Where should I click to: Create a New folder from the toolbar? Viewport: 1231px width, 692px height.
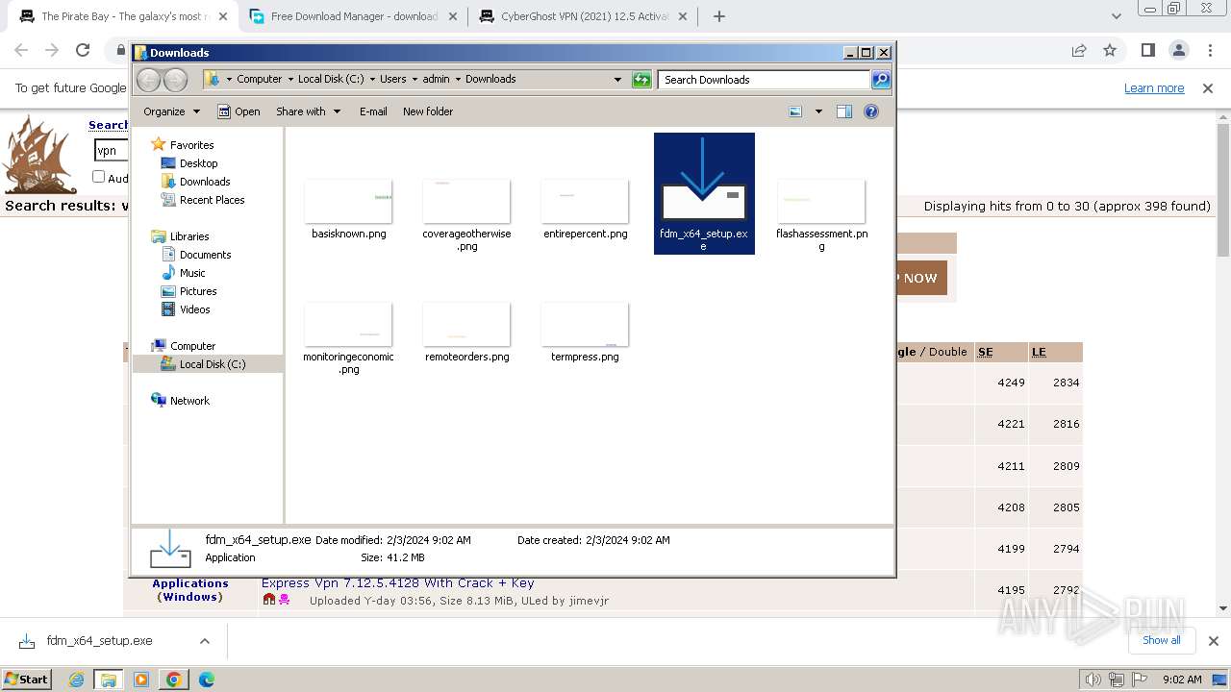click(x=428, y=111)
